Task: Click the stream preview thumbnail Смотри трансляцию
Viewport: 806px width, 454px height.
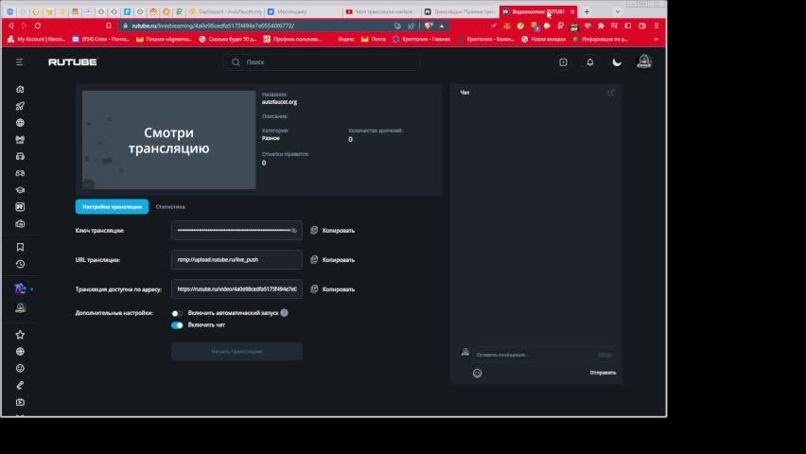Action: coord(169,140)
